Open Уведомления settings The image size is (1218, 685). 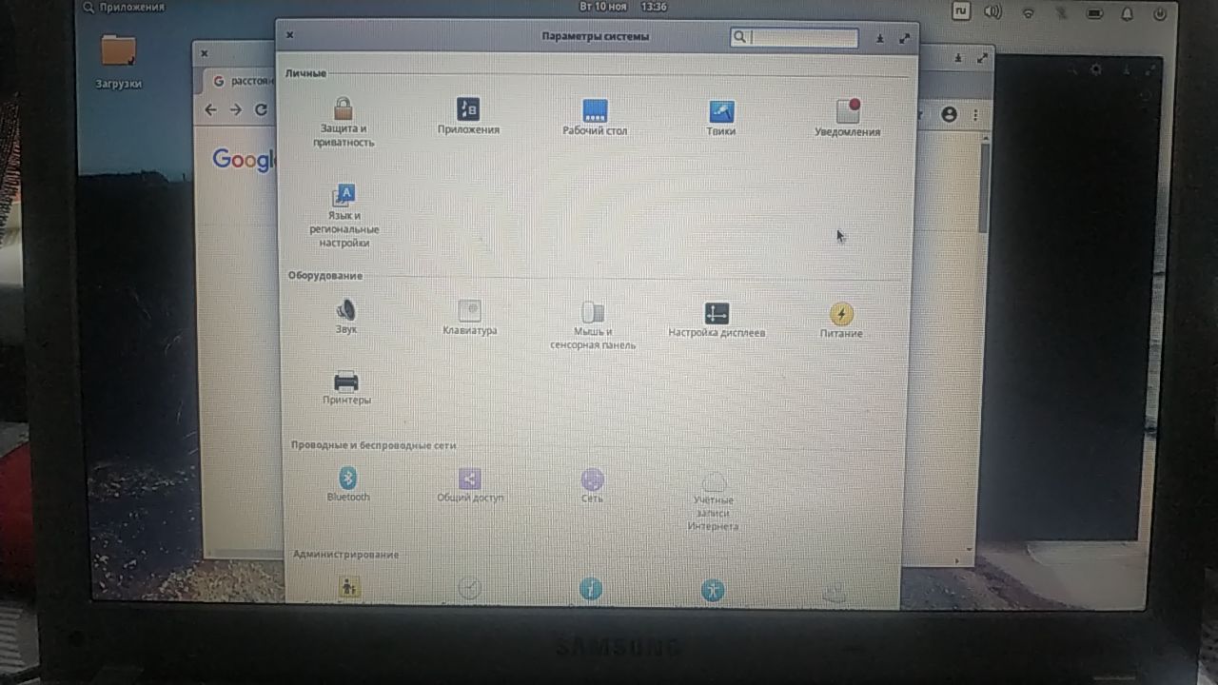(x=848, y=118)
